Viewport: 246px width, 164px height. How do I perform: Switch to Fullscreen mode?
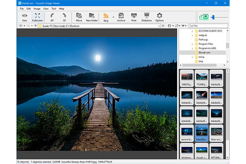point(37,17)
